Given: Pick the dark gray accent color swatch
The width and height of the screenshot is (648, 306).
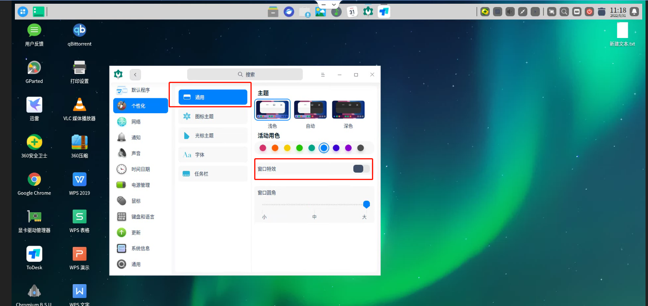Looking at the screenshot, I should pyautogui.click(x=360, y=148).
